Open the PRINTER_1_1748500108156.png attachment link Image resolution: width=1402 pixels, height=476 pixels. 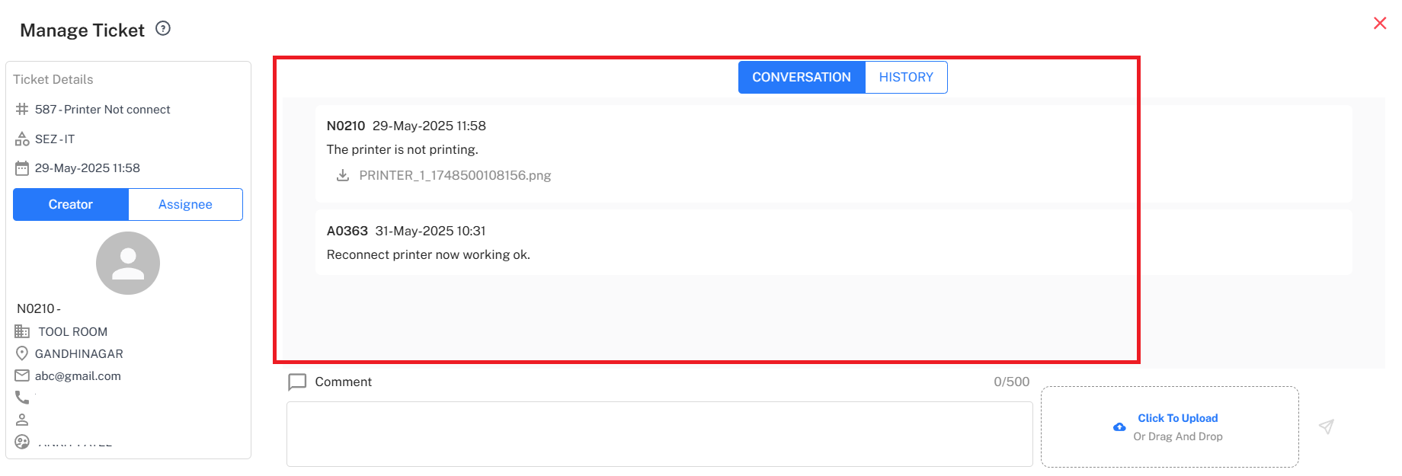click(x=455, y=175)
